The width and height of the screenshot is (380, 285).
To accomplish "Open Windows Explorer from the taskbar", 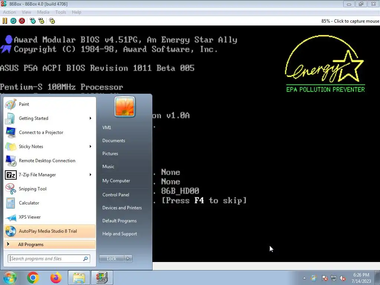I will tap(79, 278).
